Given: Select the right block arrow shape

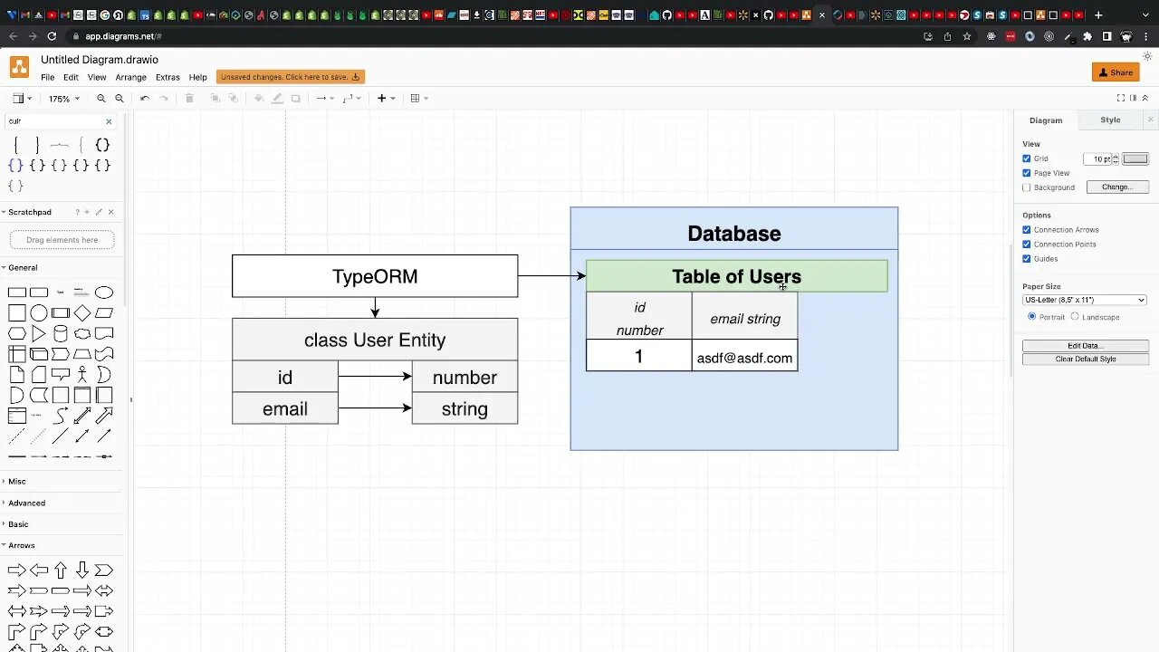Looking at the screenshot, I should coord(16,570).
